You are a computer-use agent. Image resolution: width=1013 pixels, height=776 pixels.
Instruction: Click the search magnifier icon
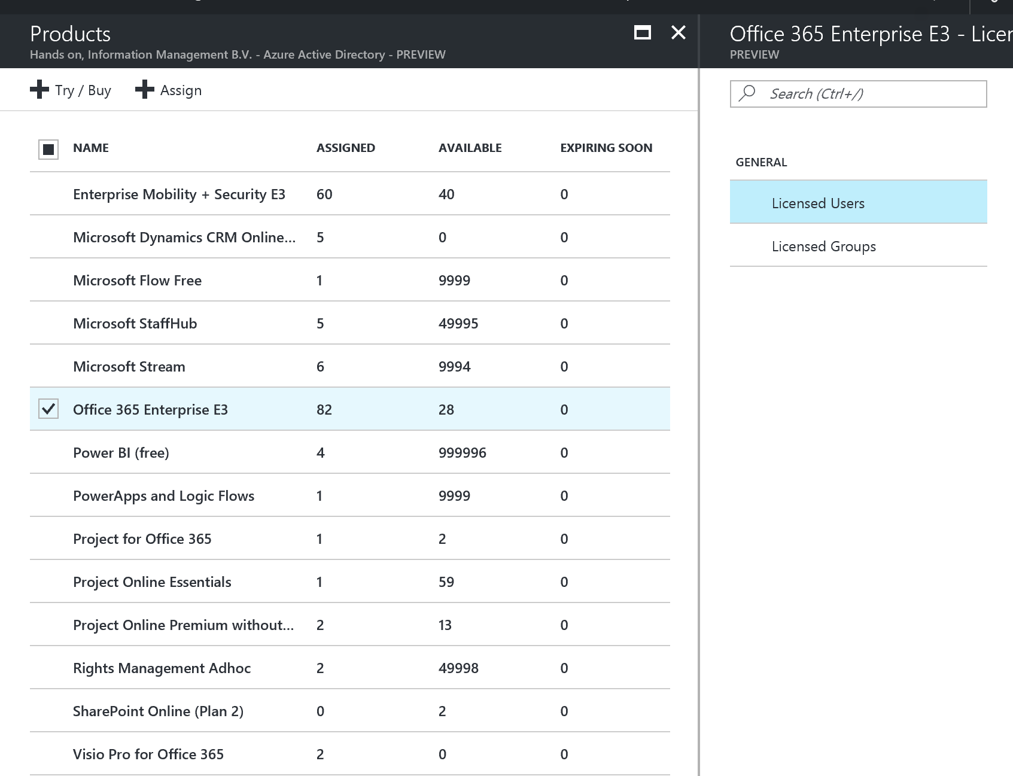point(747,93)
